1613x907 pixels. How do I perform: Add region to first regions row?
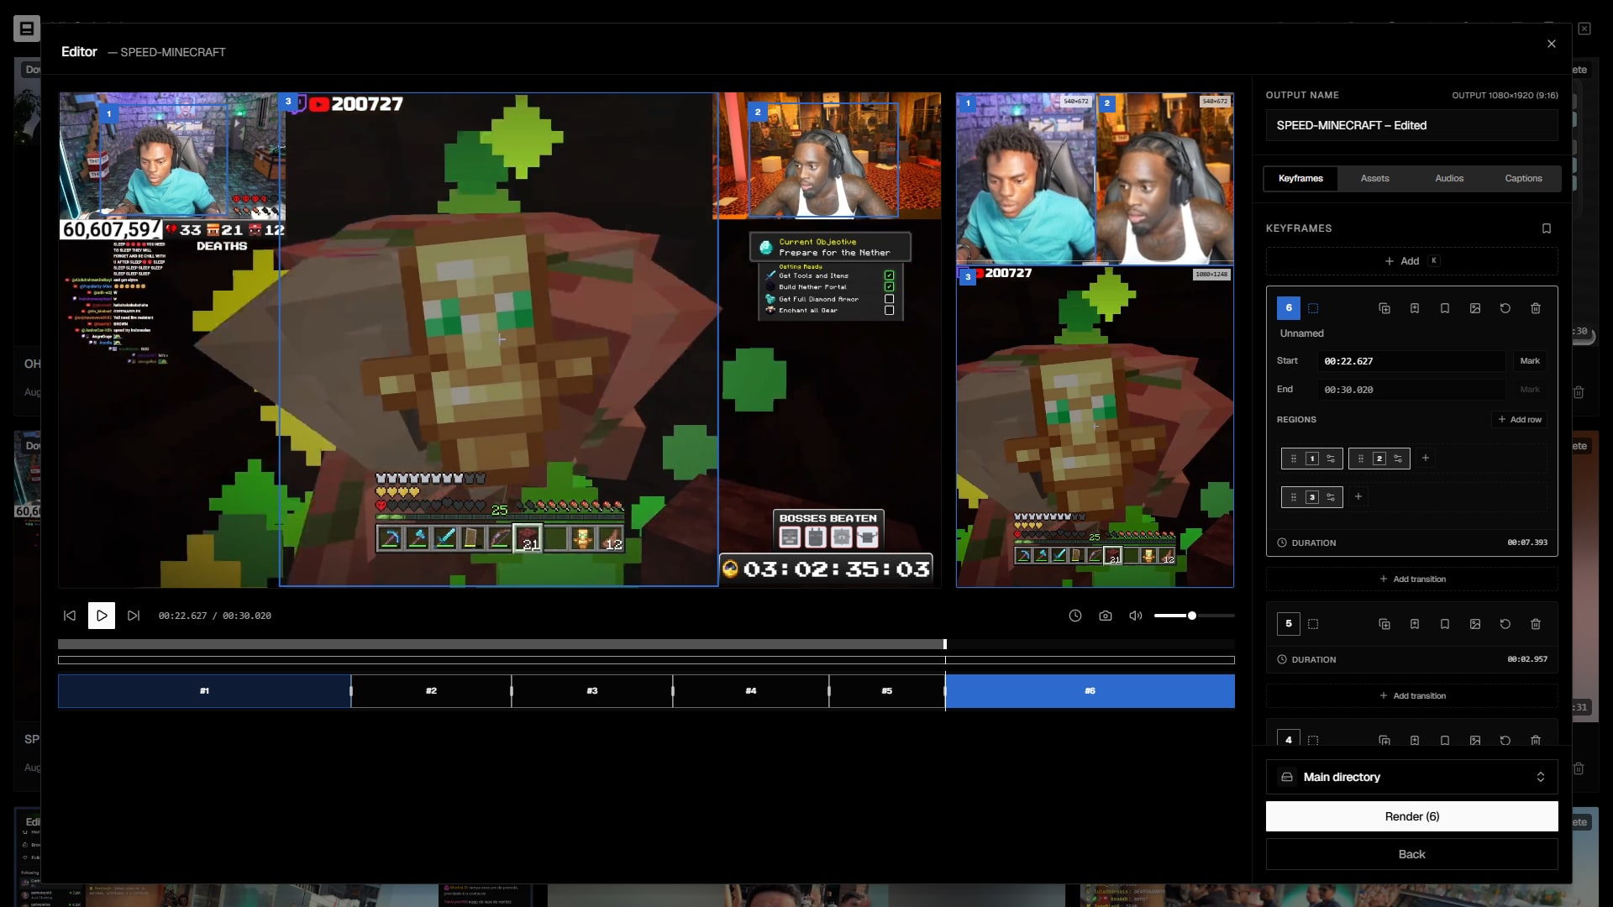[x=1425, y=458]
